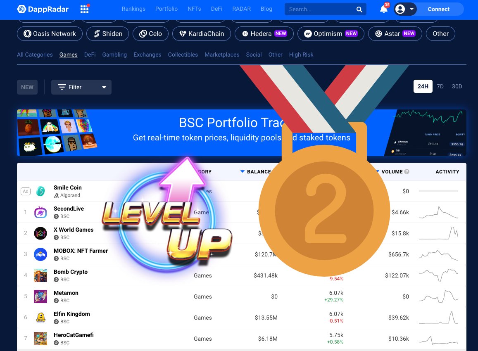View Metamon activity sparkline
The height and width of the screenshot is (351, 478).
tap(438, 296)
